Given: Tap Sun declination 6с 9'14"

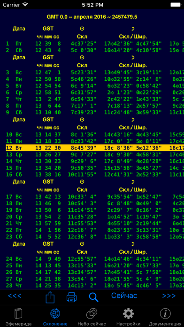Looking at the screenshot, I should click(84, 86).
